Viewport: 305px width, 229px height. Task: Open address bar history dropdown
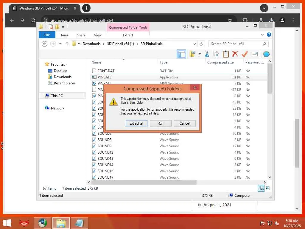194,44
